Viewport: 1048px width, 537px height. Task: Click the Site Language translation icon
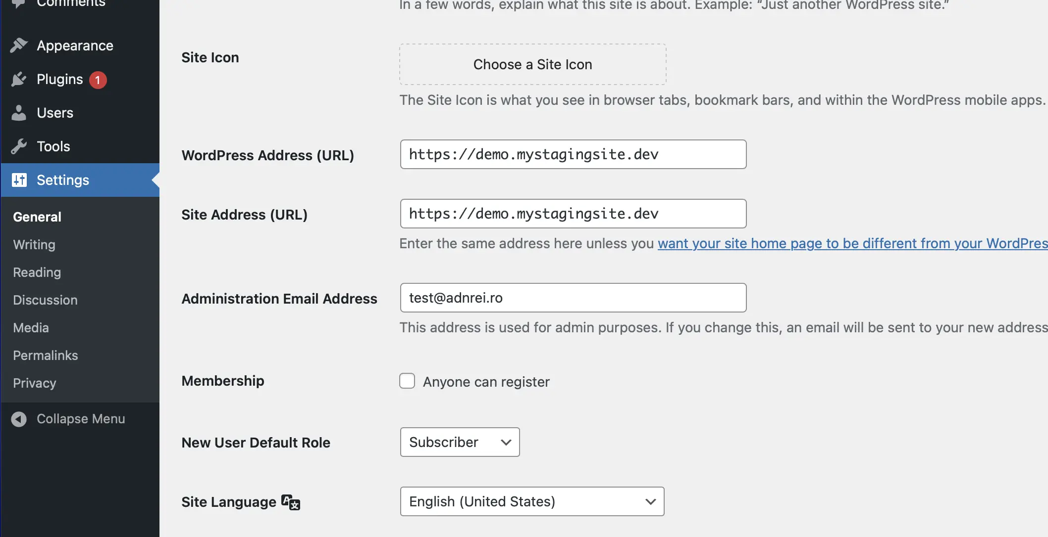pyautogui.click(x=291, y=502)
